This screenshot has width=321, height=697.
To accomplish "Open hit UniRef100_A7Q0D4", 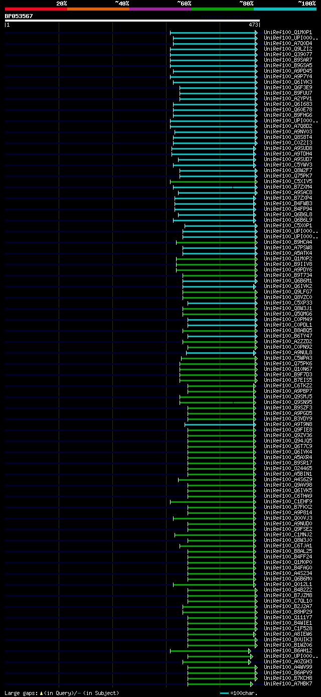I will (x=288, y=44).
